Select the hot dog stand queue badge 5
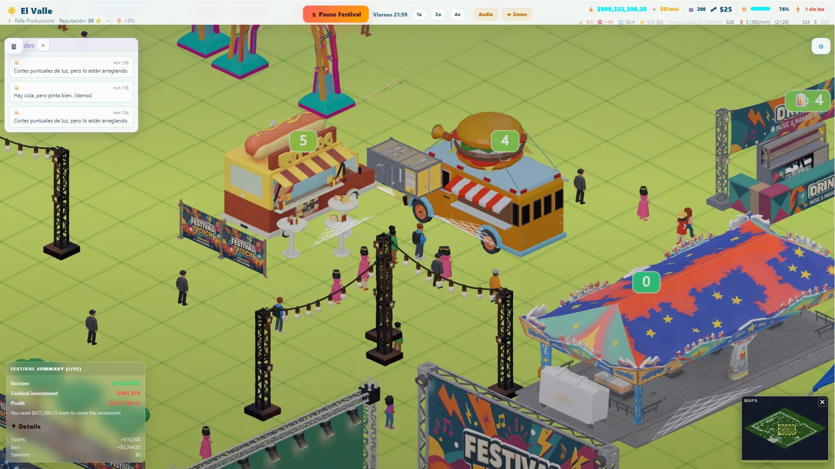 (303, 141)
